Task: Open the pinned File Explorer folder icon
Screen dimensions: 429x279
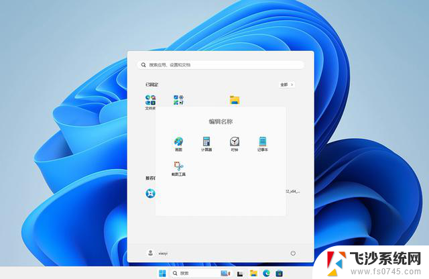Action: [x=235, y=100]
